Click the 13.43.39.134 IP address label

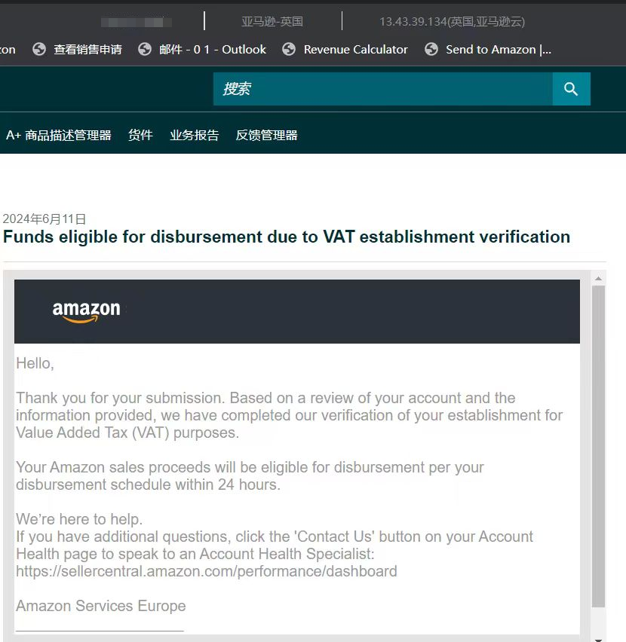pos(452,21)
